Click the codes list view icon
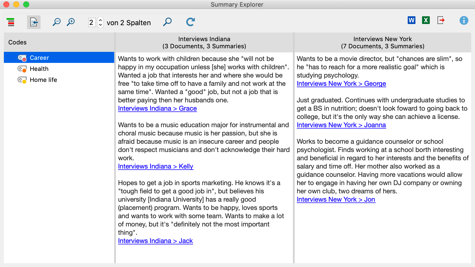 point(11,22)
